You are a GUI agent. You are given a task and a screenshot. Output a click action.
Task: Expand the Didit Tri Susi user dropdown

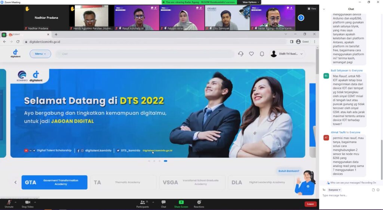pyautogui.click(x=287, y=54)
